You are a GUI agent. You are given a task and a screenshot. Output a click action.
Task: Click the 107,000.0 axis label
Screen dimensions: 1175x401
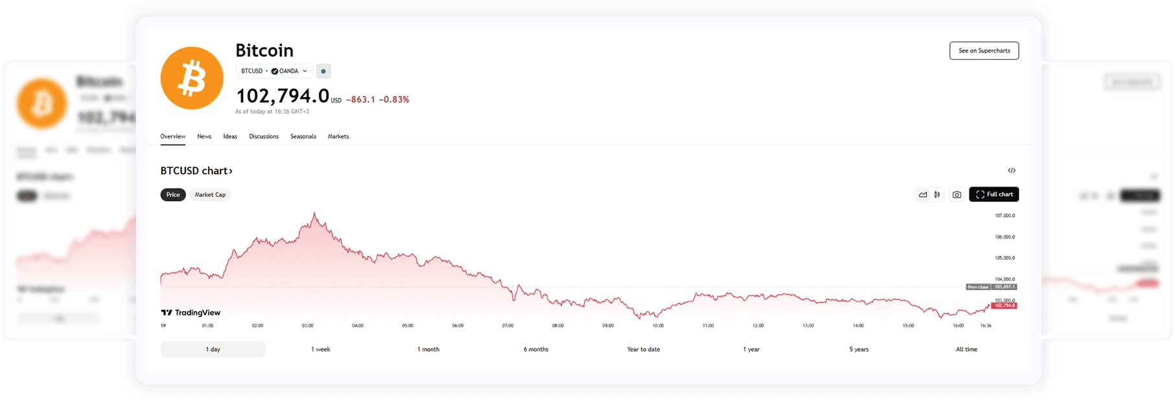pyautogui.click(x=1005, y=216)
